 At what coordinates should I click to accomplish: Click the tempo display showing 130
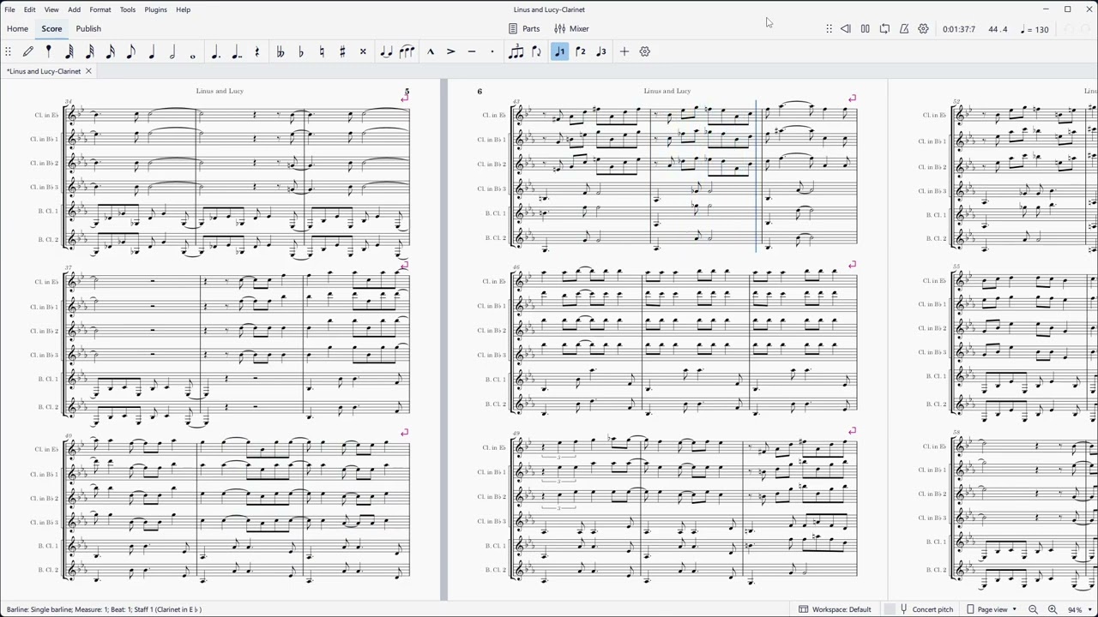coord(1035,29)
